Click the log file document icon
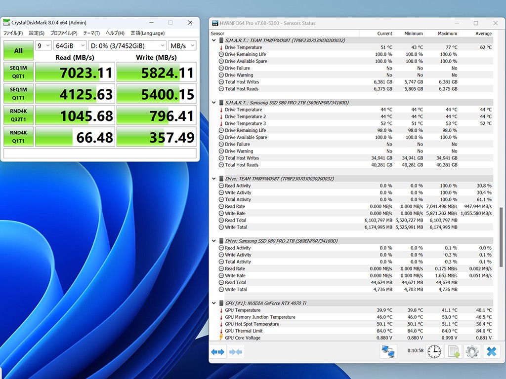 point(453,351)
